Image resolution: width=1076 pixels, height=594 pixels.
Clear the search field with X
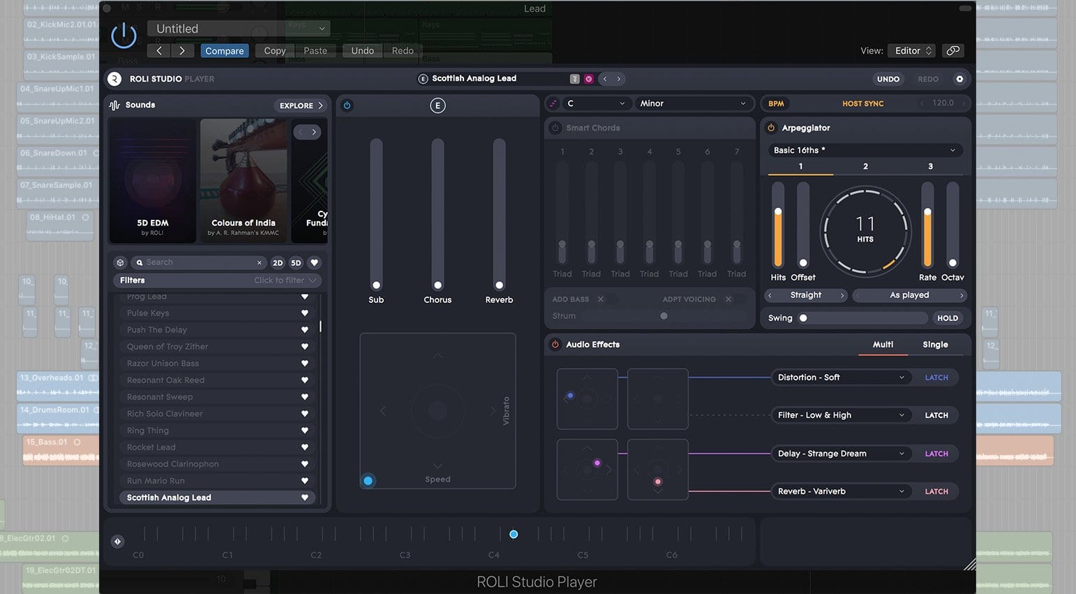(x=260, y=262)
